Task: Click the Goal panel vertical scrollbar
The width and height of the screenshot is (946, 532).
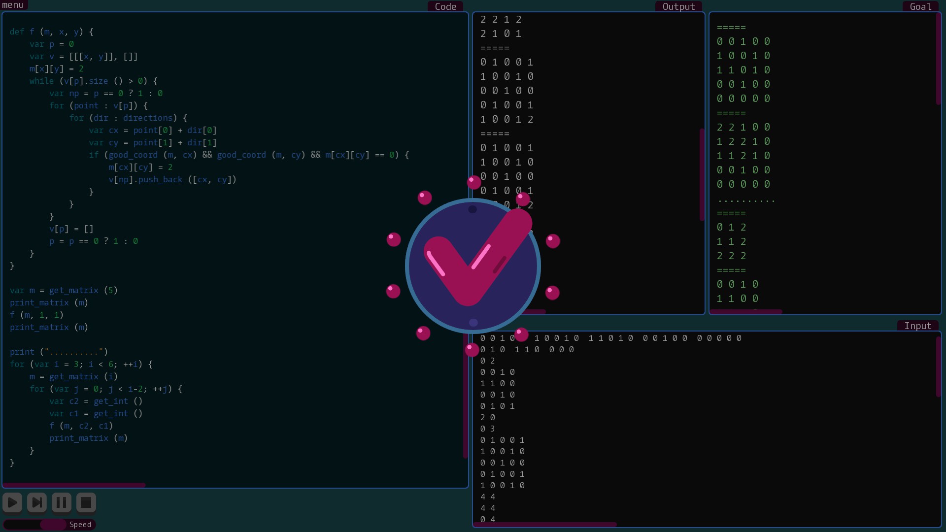Action: pos(938,59)
